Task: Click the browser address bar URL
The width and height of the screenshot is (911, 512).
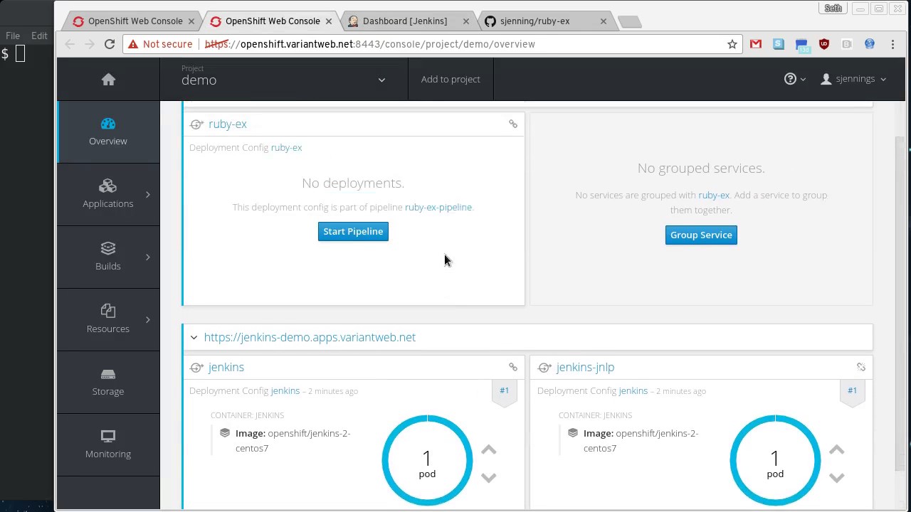Action: click(x=370, y=44)
